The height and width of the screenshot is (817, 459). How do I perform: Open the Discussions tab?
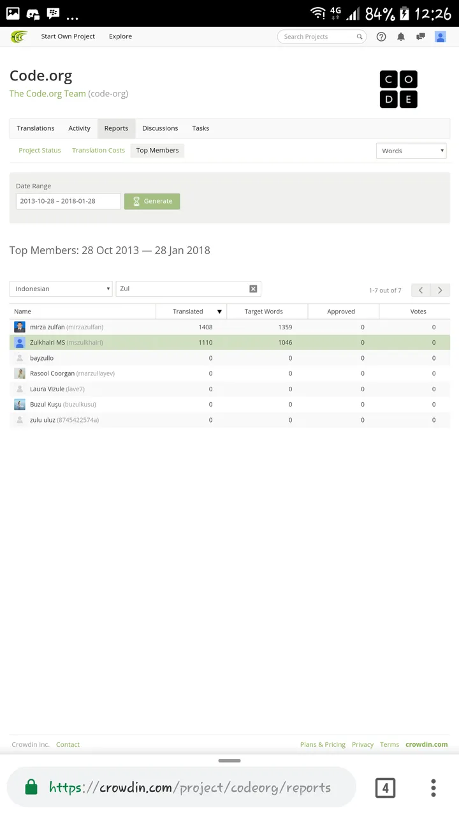160,128
